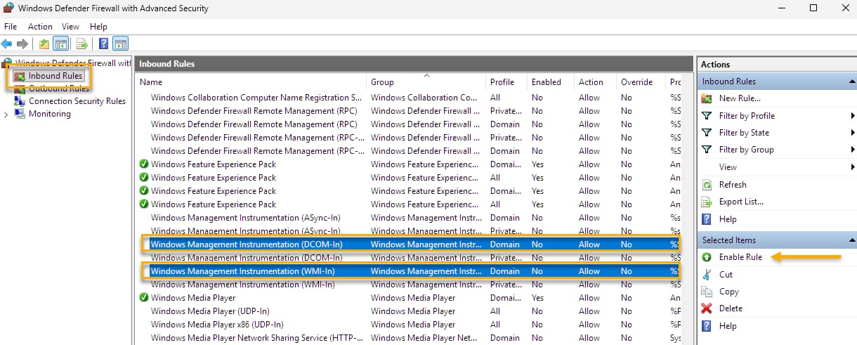Click Export List... action
857x345 pixels.
coord(741,202)
